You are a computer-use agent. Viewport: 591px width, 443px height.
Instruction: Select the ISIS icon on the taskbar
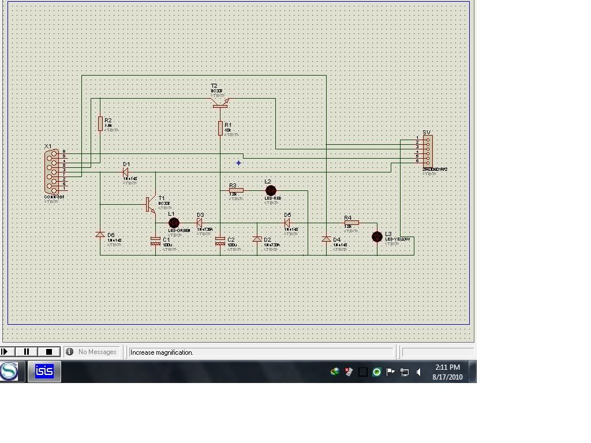[x=44, y=371]
